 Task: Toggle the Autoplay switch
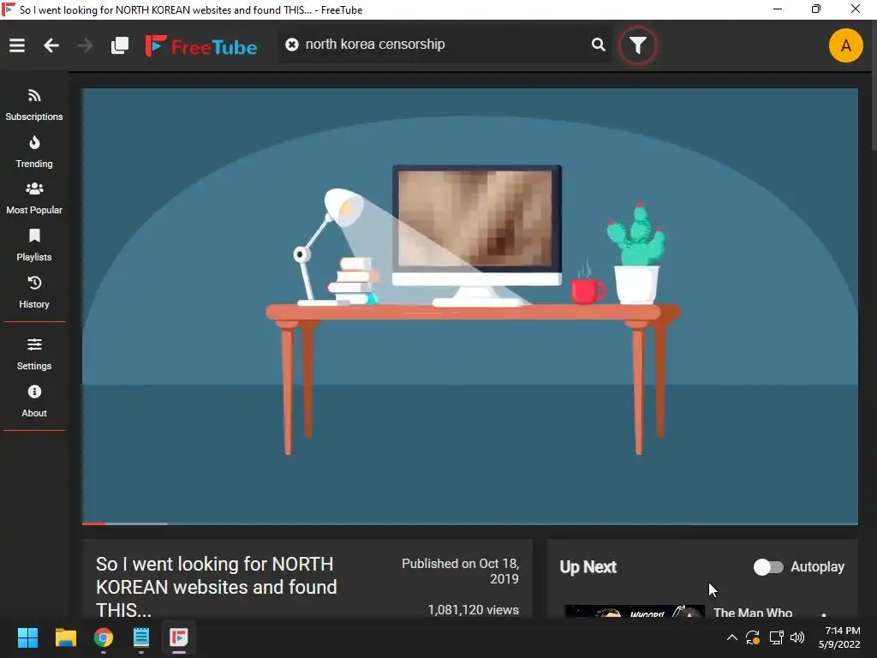point(768,567)
